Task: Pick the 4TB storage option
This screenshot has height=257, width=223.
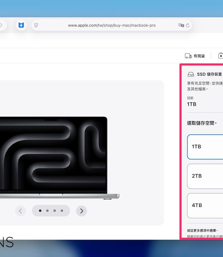Action: point(205,205)
